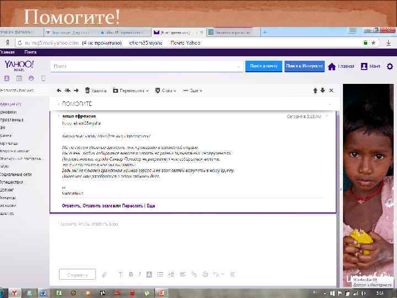The image size is (397, 298).
Task: Open Yandex browser from the taskbar
Action: [14, 293]
